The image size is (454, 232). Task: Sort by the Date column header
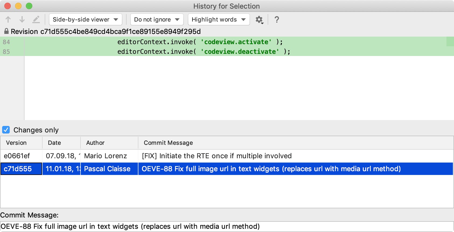click(x=54, y=143)
